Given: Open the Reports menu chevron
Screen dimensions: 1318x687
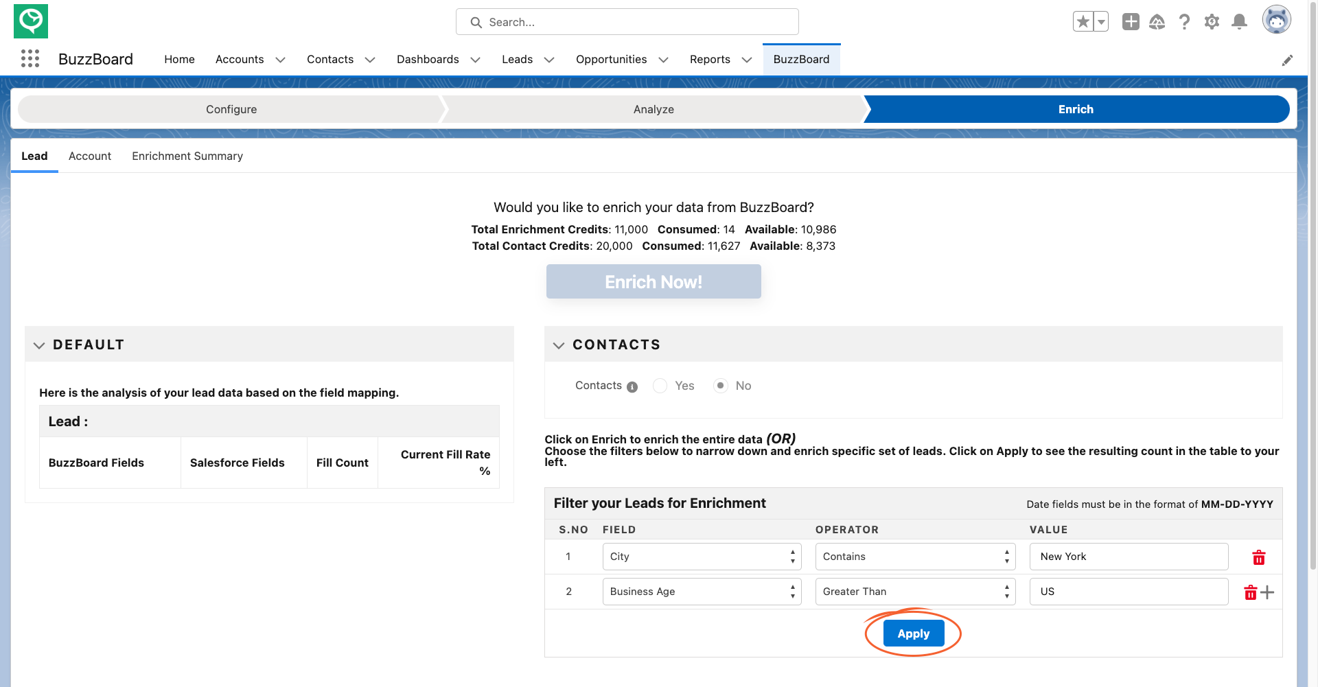Looking at the screenshot, I should 747,60.
